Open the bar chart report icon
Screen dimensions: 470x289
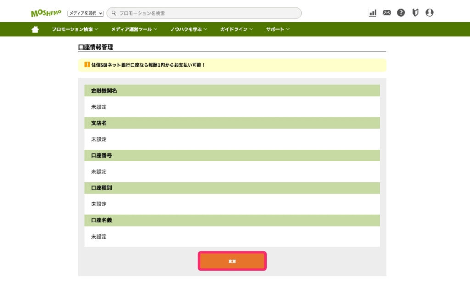(x=373, y=13)
